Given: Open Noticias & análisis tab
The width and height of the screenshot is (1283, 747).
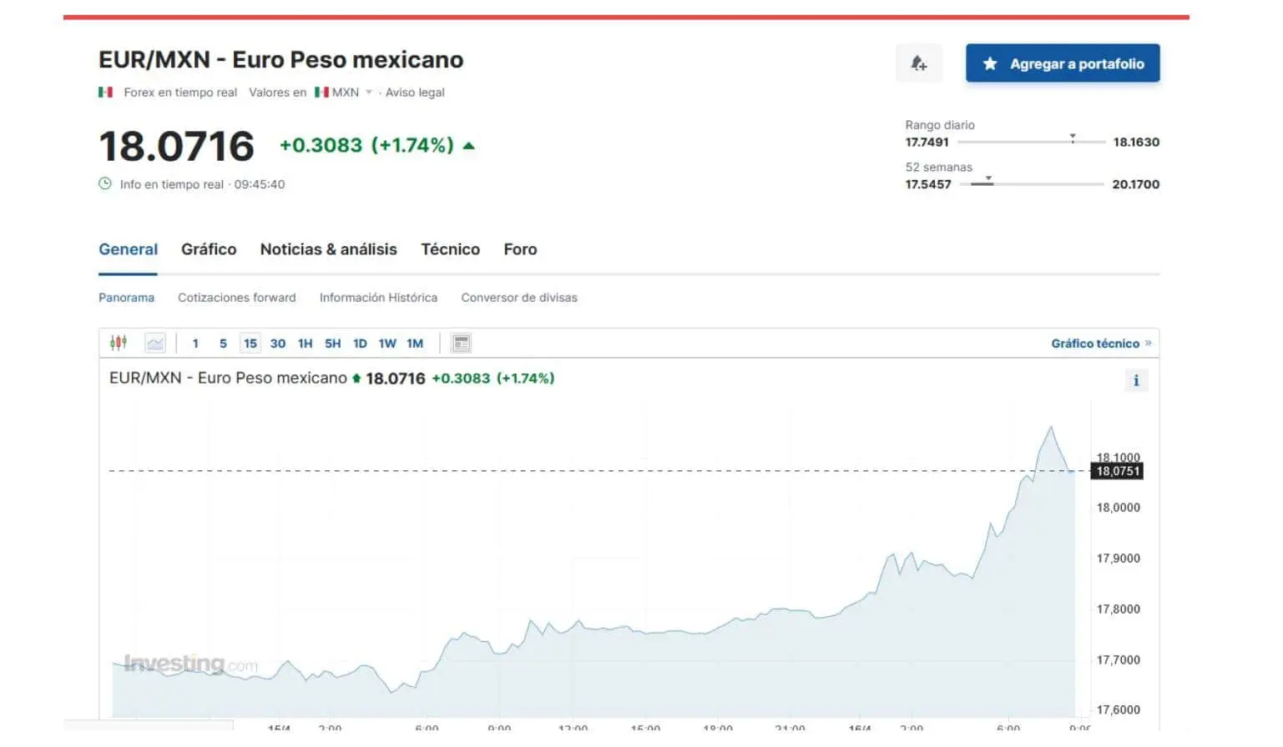Looking at the screenshot, I should (329, 249).
